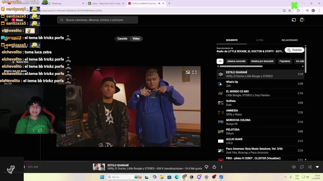This screenshot has width=323, height=181.
Task: Click the music video player area
Action: point(129,107)
